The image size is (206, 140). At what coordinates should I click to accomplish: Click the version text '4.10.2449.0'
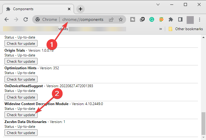94,104
